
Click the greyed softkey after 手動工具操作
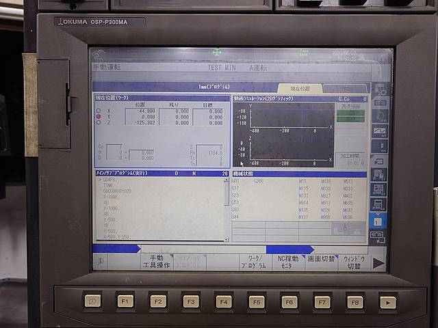click(x=190, y=262)
